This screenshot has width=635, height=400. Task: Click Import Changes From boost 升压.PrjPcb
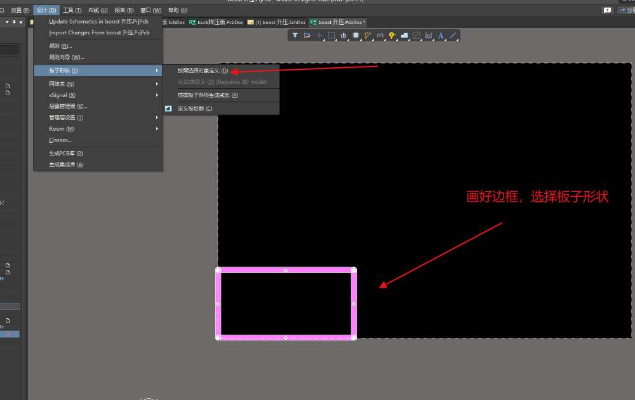tap(98, 32)
